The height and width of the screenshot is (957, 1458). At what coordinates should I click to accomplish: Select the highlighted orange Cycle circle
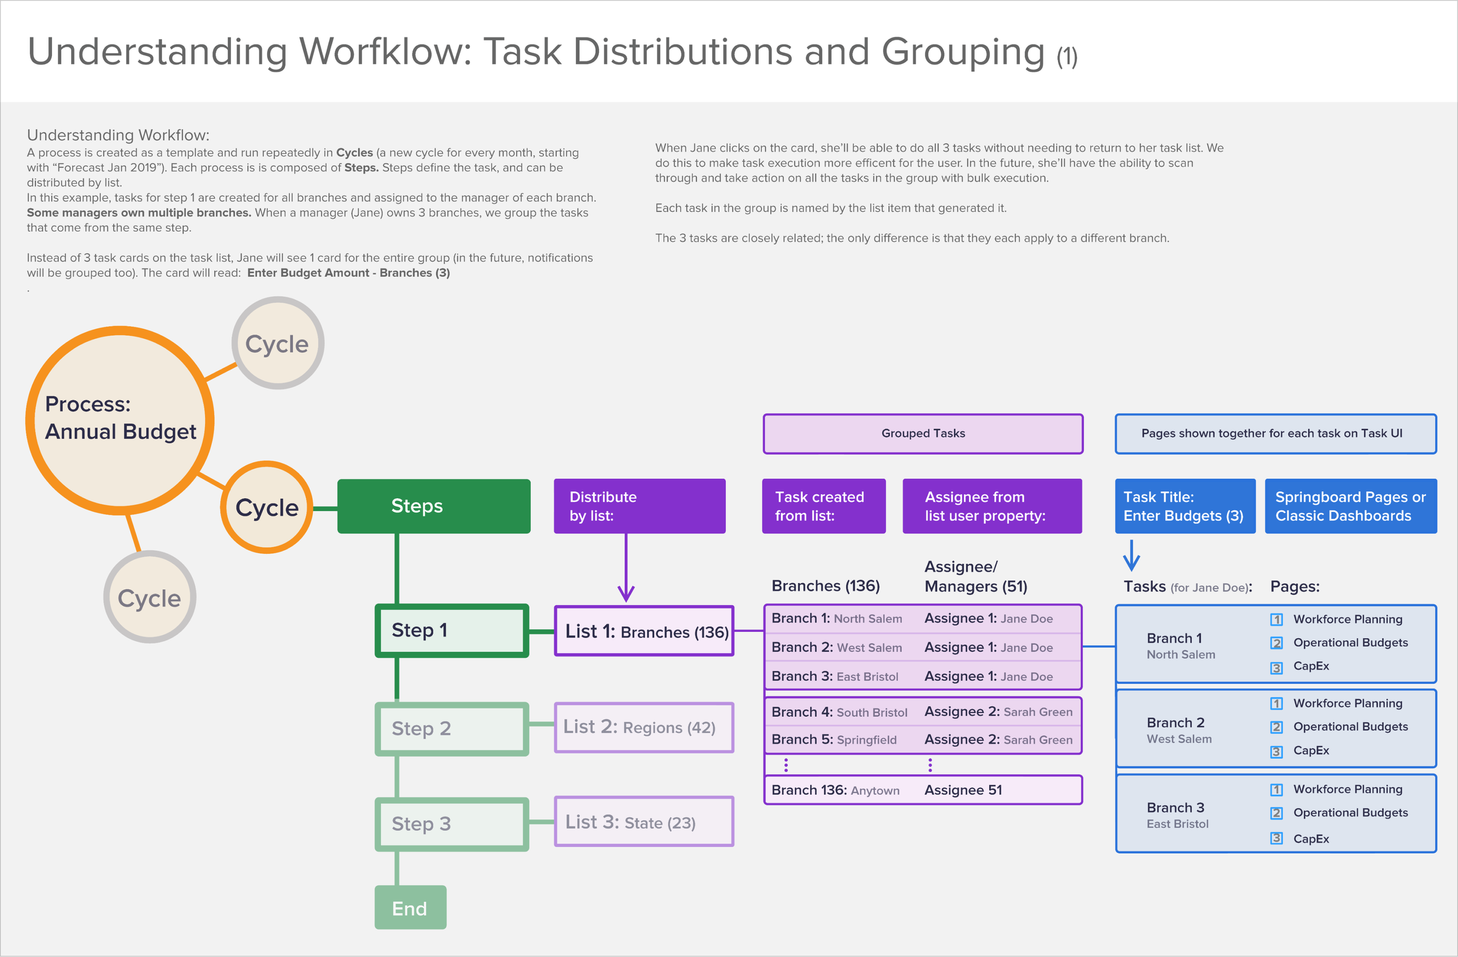coord(267,508)
